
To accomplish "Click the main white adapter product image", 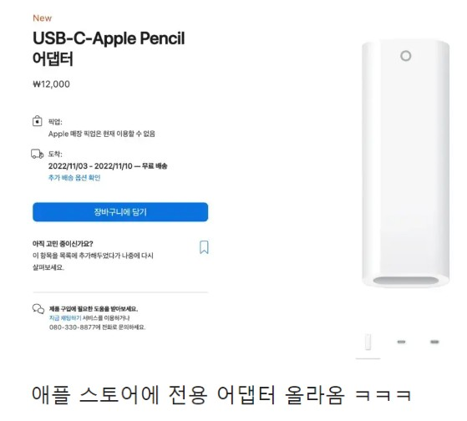I will 406,164.
